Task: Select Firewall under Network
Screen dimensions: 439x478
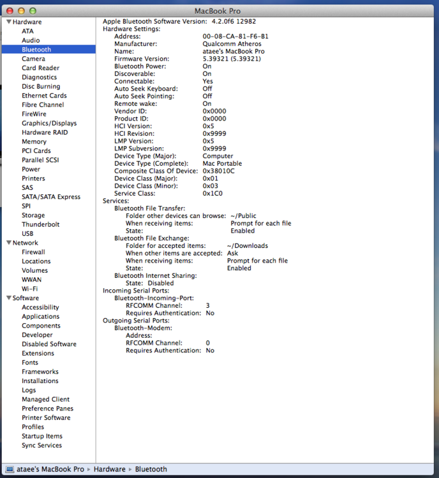Action: (x=33, y=252)
